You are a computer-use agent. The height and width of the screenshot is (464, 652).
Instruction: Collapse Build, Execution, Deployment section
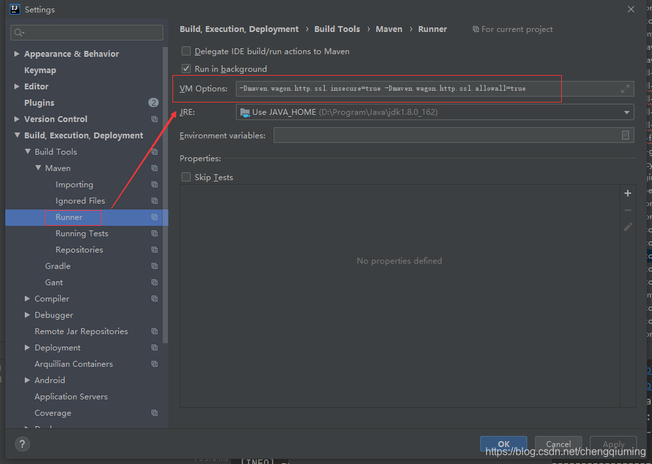(17, 135)
